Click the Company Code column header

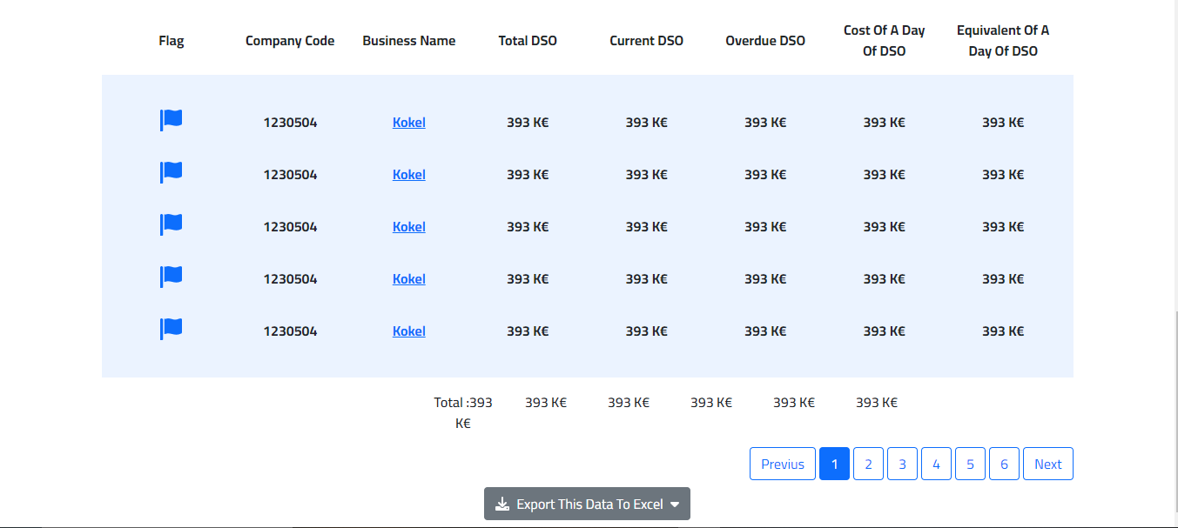(x=290, y=41)
